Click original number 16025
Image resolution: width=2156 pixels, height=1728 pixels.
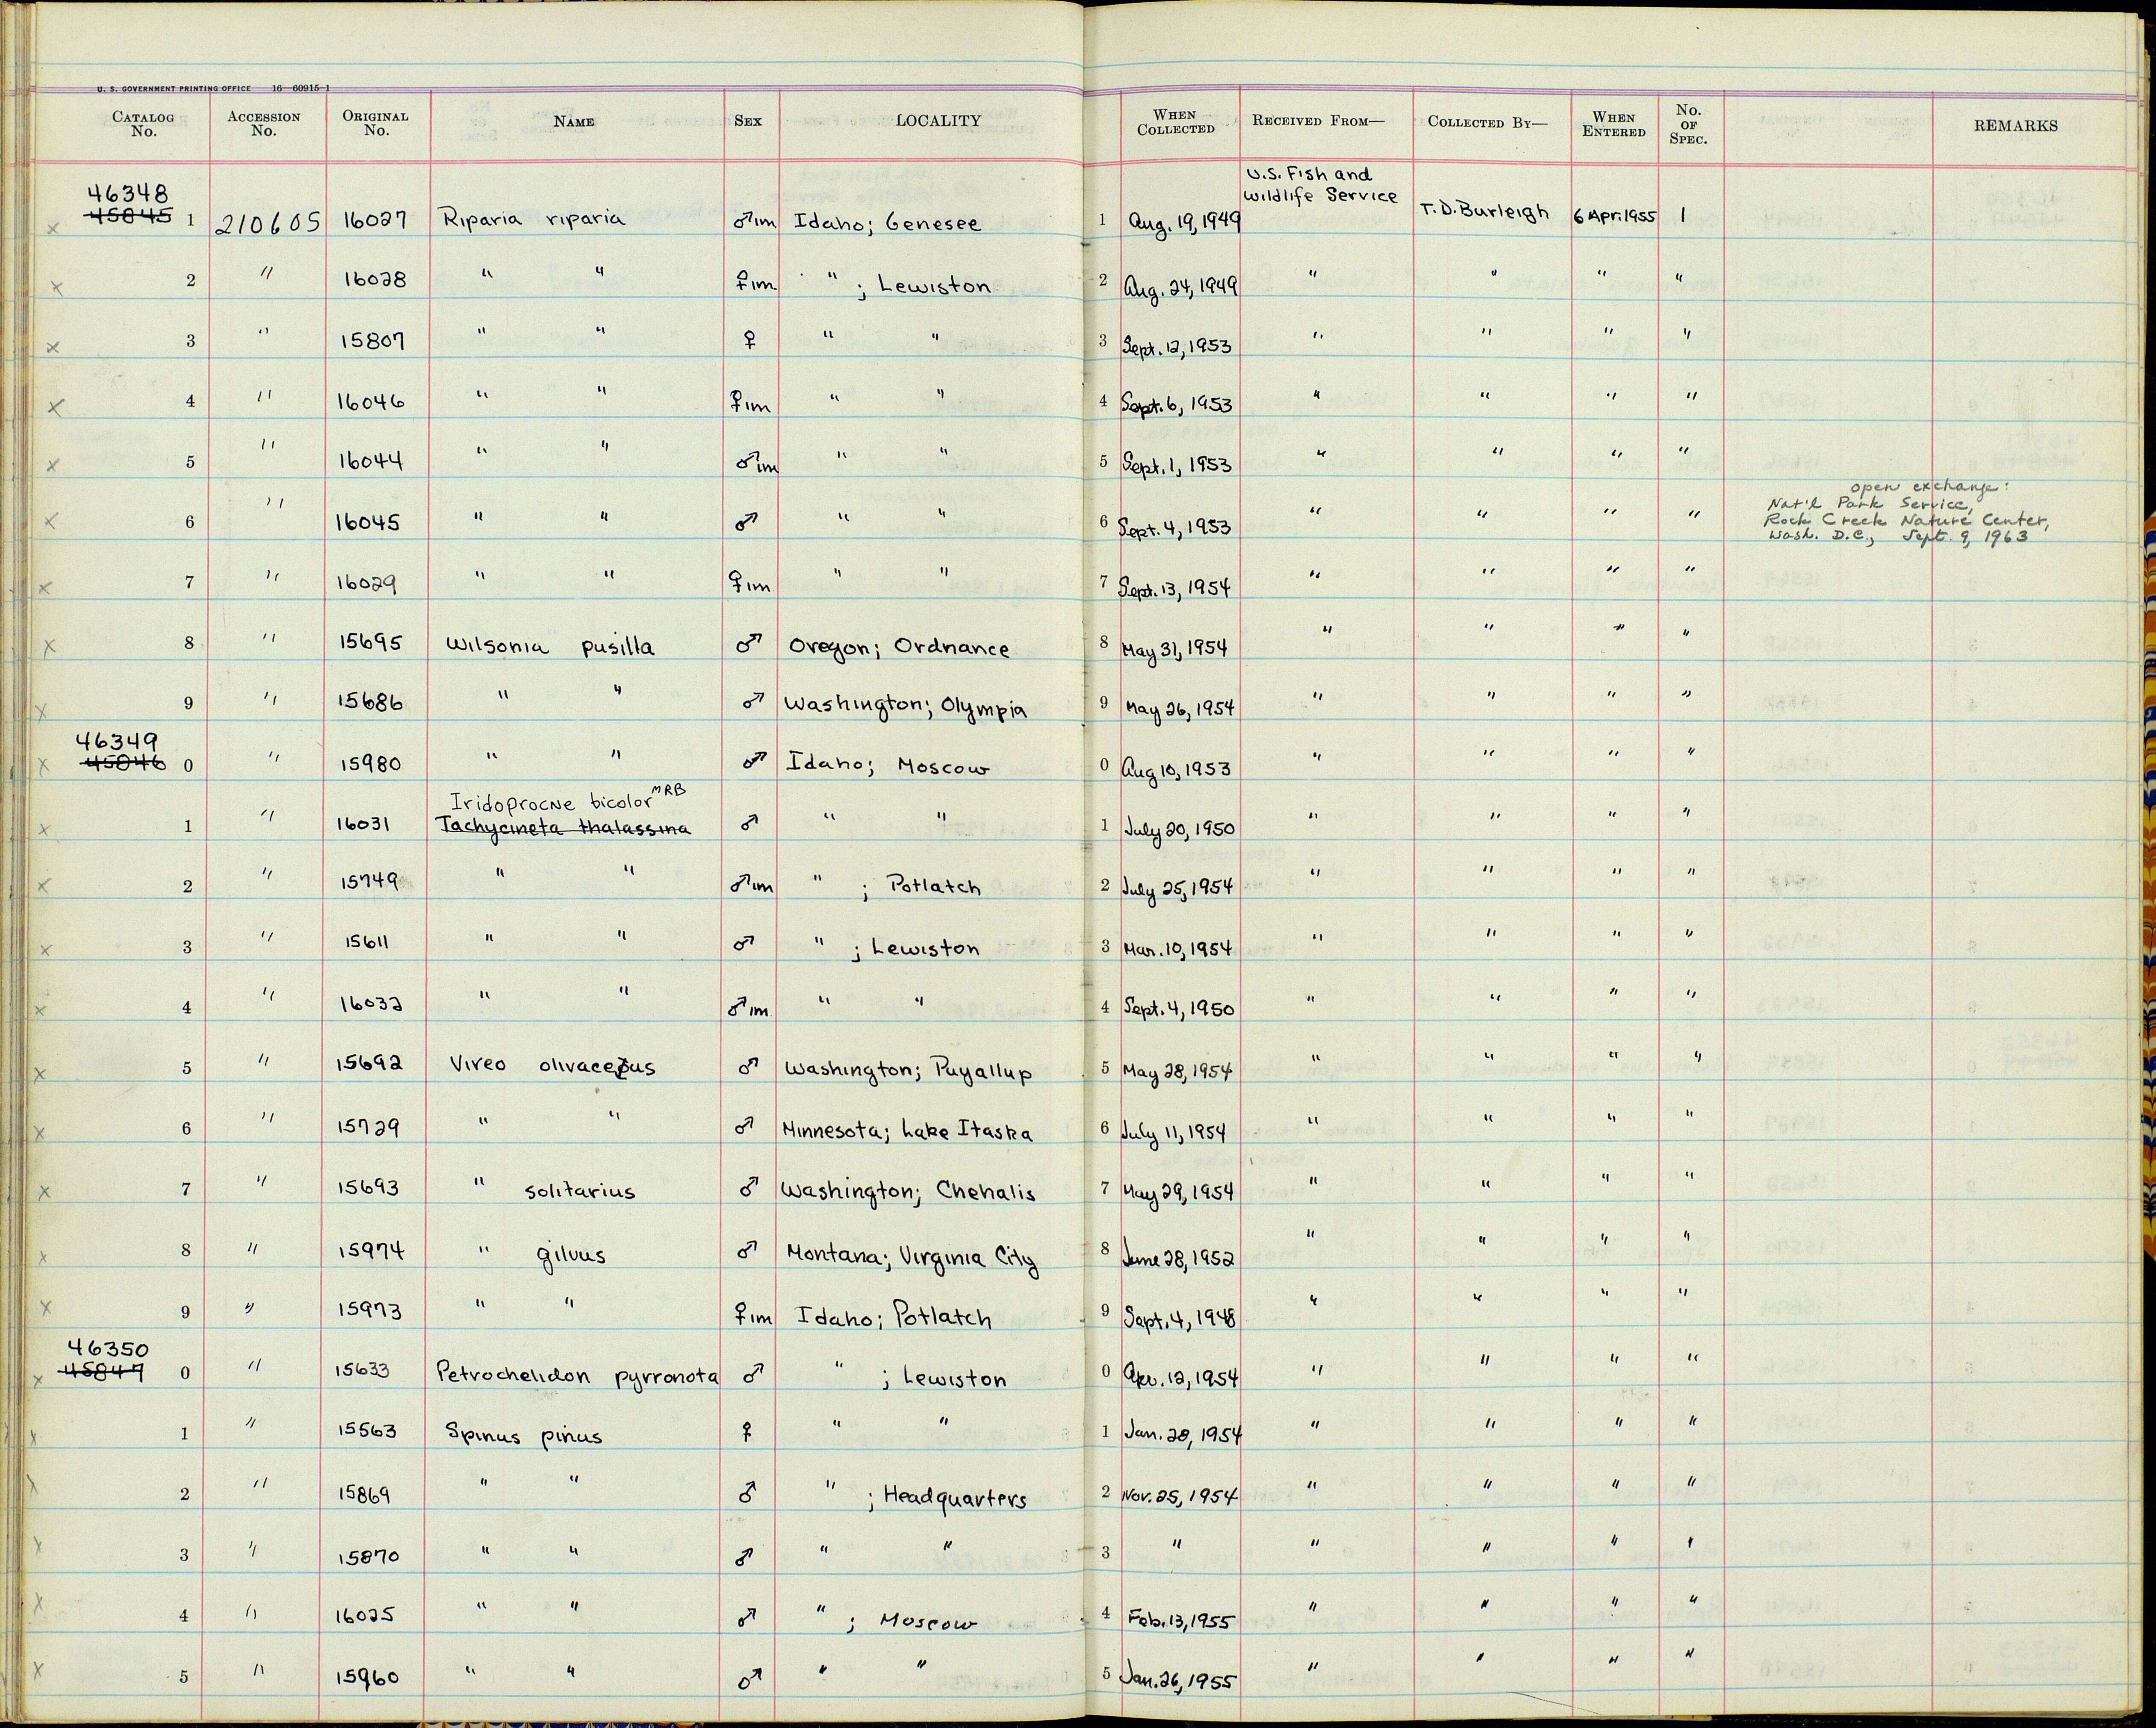click(x=365, y=1615)
